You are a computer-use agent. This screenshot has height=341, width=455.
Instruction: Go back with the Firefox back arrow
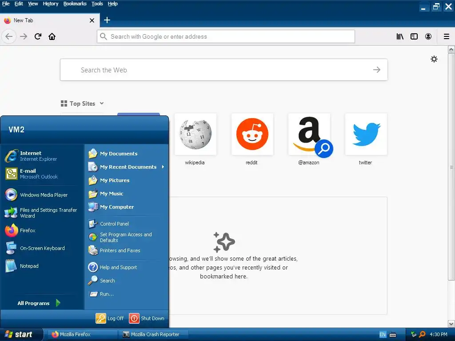[x=9, y=36]
